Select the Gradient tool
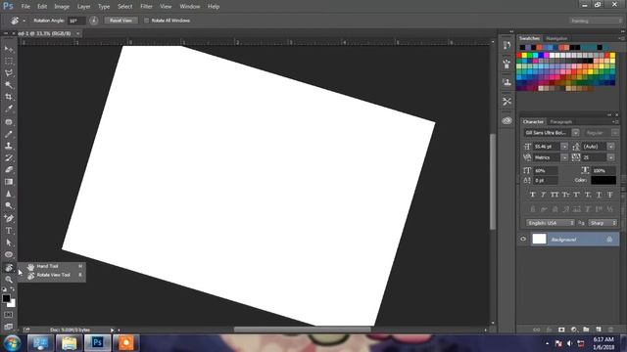Viewport: 627px width, 352px height. click(x=9, y=182)
